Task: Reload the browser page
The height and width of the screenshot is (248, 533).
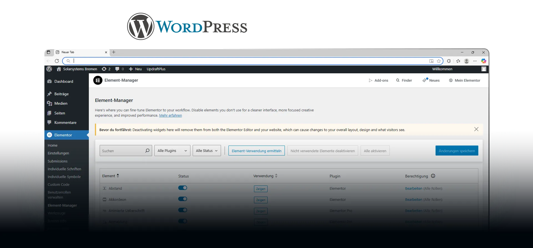Action: tap(57, 61)
